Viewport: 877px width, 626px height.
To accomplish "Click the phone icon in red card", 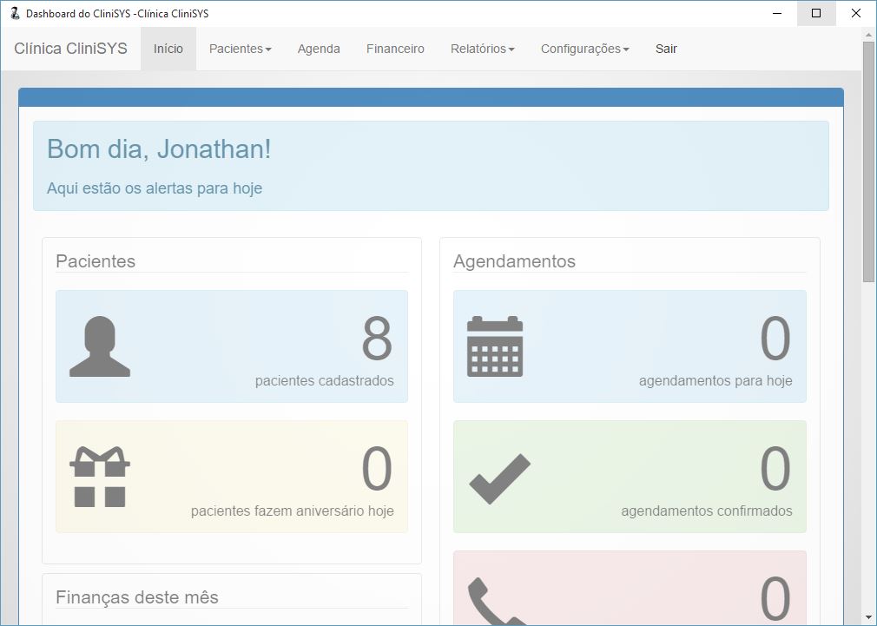I will [x=495, y=601].
